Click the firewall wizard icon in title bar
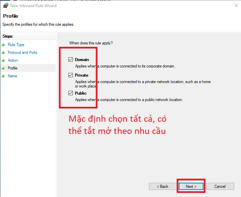Image resolution: width=241 pixels, height=197 pixels. [6, 5]
